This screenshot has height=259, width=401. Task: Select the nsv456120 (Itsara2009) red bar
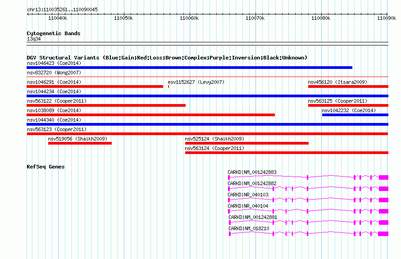pos(348,86)
